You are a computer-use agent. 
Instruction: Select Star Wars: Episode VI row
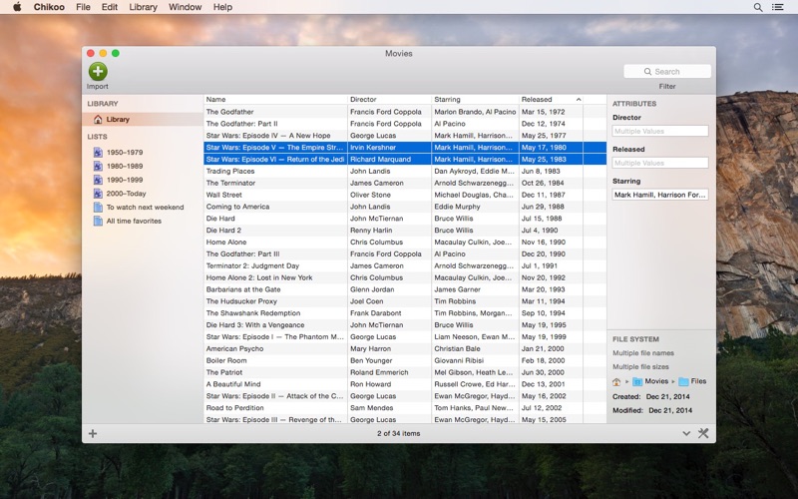405,159
